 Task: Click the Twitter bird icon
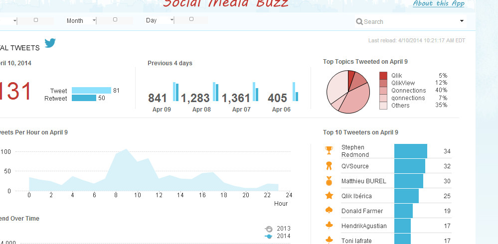[x=50, y=43]
